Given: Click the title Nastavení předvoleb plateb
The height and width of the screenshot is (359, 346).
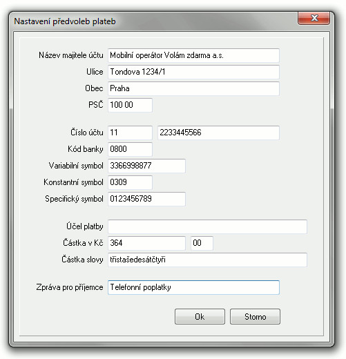Looking at the screenshot, I should point(65,21).
